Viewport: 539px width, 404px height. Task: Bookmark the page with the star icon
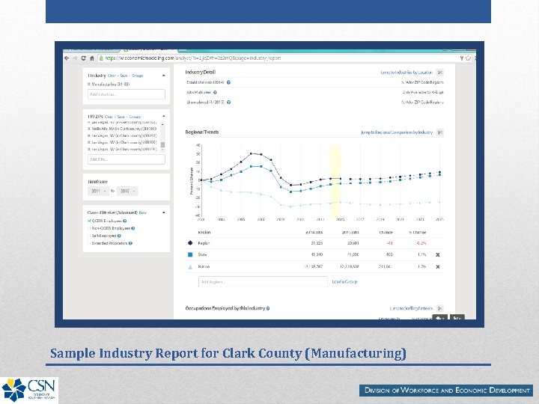(468, 58)
